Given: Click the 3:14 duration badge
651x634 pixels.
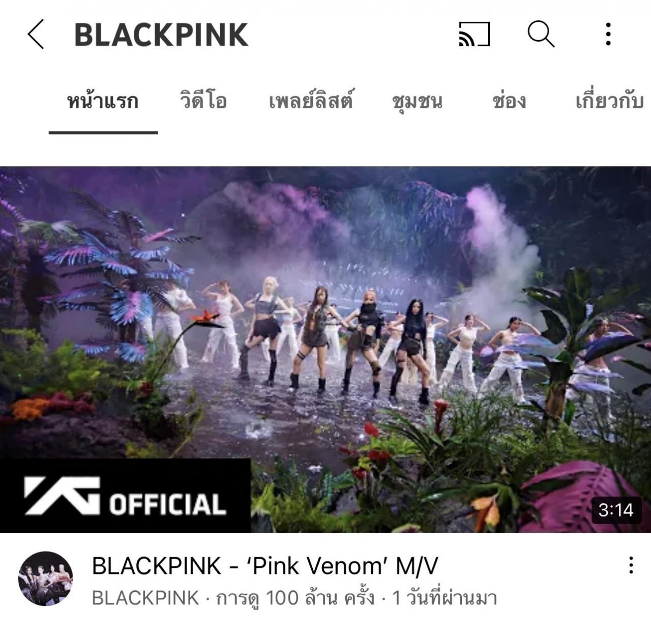Looking at the screenshot, I should [x=616, y=510].
